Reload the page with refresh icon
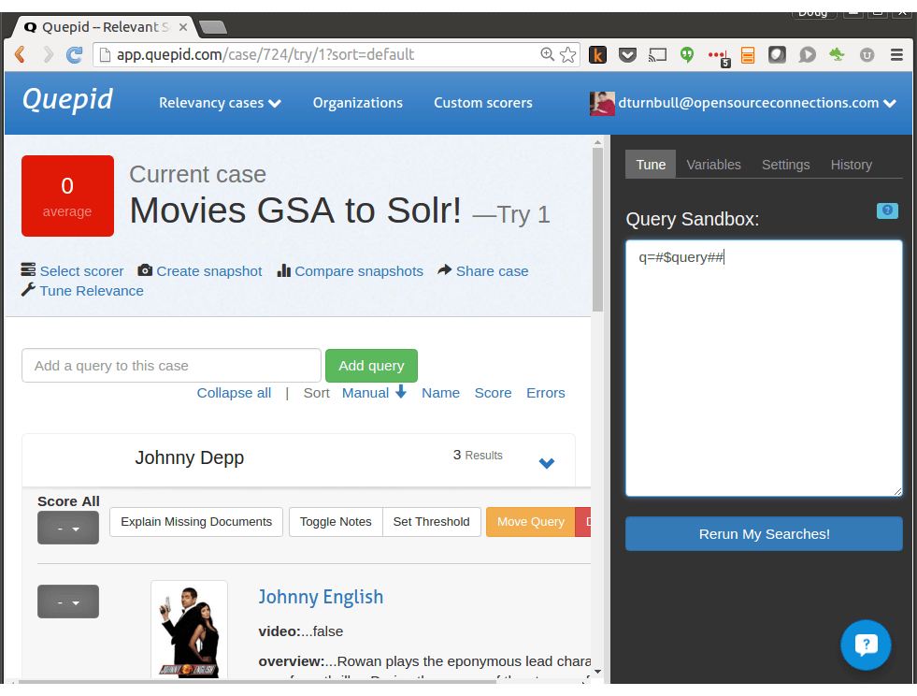The image size is (917, 696). 74,55
